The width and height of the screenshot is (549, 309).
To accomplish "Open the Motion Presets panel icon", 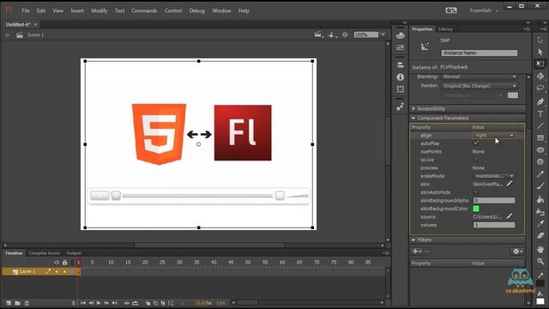I will tap(401, 106).
